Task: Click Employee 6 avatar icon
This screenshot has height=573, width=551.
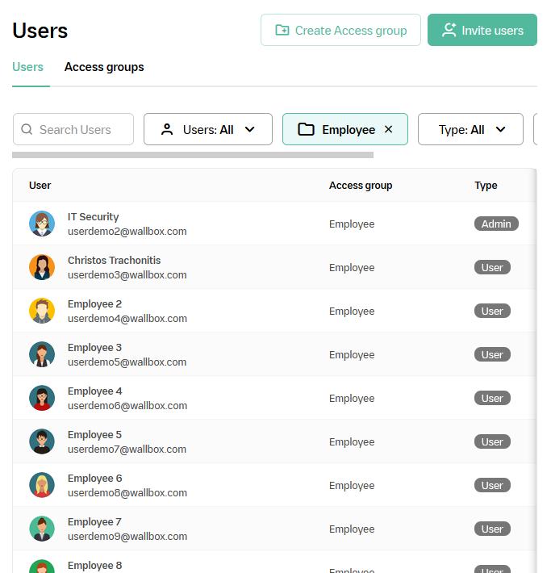Action: pos(42,485)
